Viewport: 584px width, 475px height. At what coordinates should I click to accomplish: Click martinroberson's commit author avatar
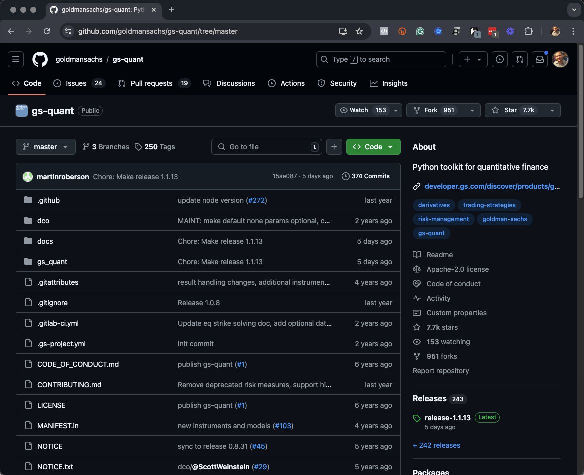(x=28, y=177)
